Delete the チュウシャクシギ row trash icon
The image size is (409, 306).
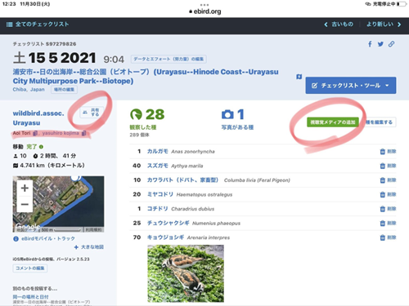coord(383,224)
